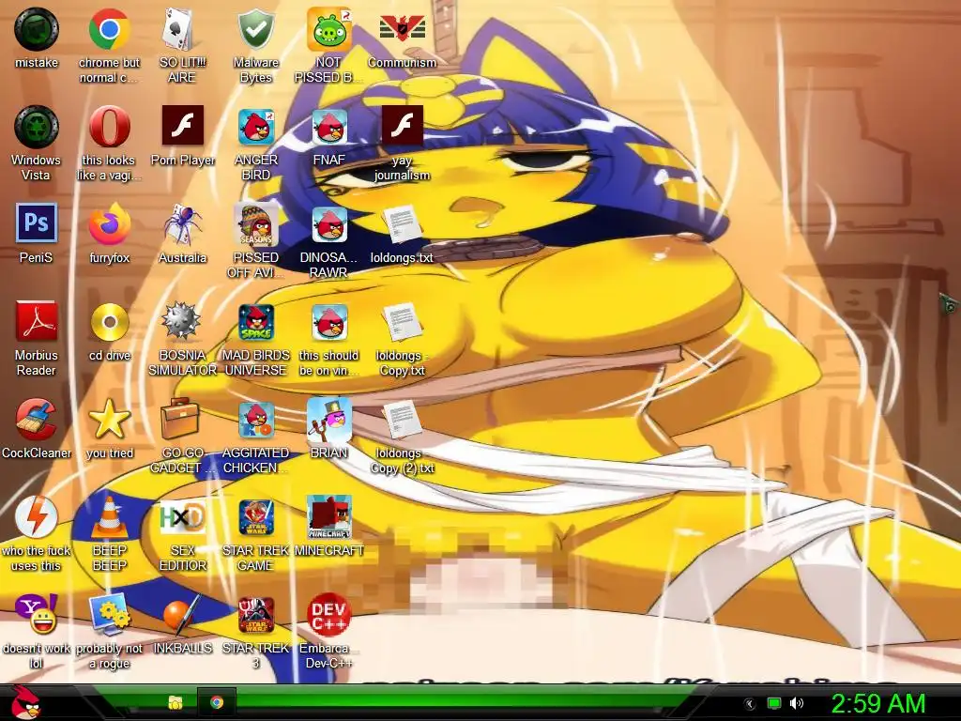Open the 'loldongs.txt' text file

point(402,224)
